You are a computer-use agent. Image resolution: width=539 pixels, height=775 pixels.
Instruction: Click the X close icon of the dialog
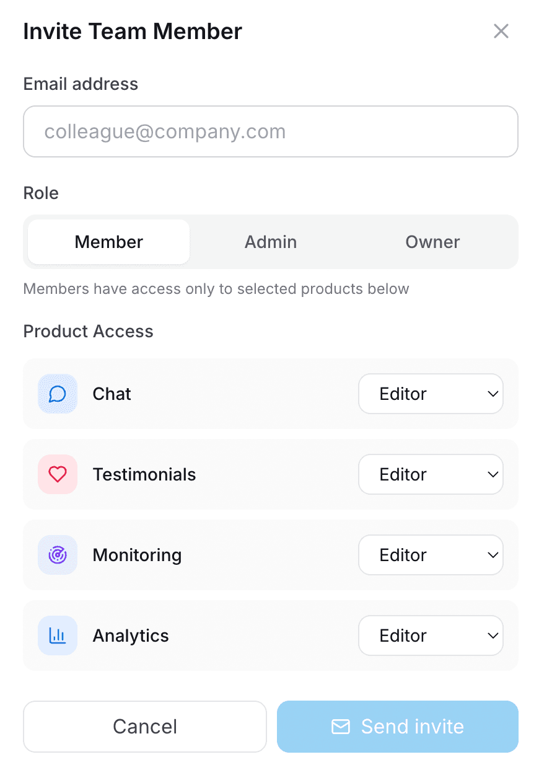[501, 31]
